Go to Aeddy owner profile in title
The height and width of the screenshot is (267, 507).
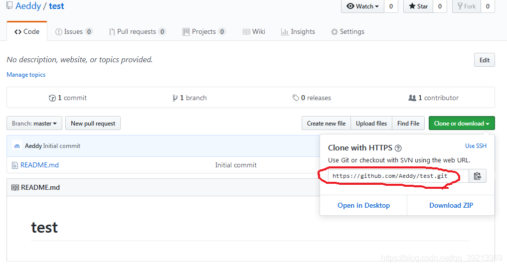28,6
